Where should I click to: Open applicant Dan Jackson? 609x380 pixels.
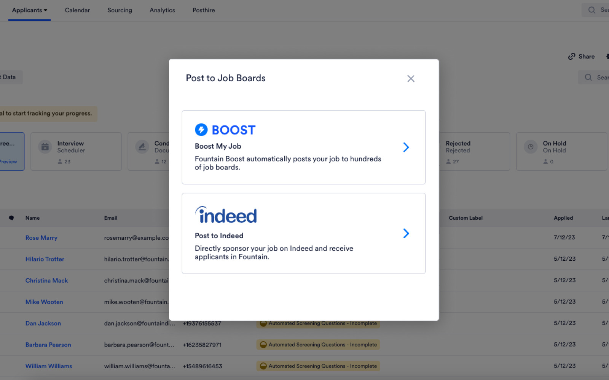[43, 323]
